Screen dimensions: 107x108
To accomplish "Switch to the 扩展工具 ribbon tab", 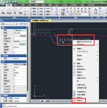I will tap(91, 5).
